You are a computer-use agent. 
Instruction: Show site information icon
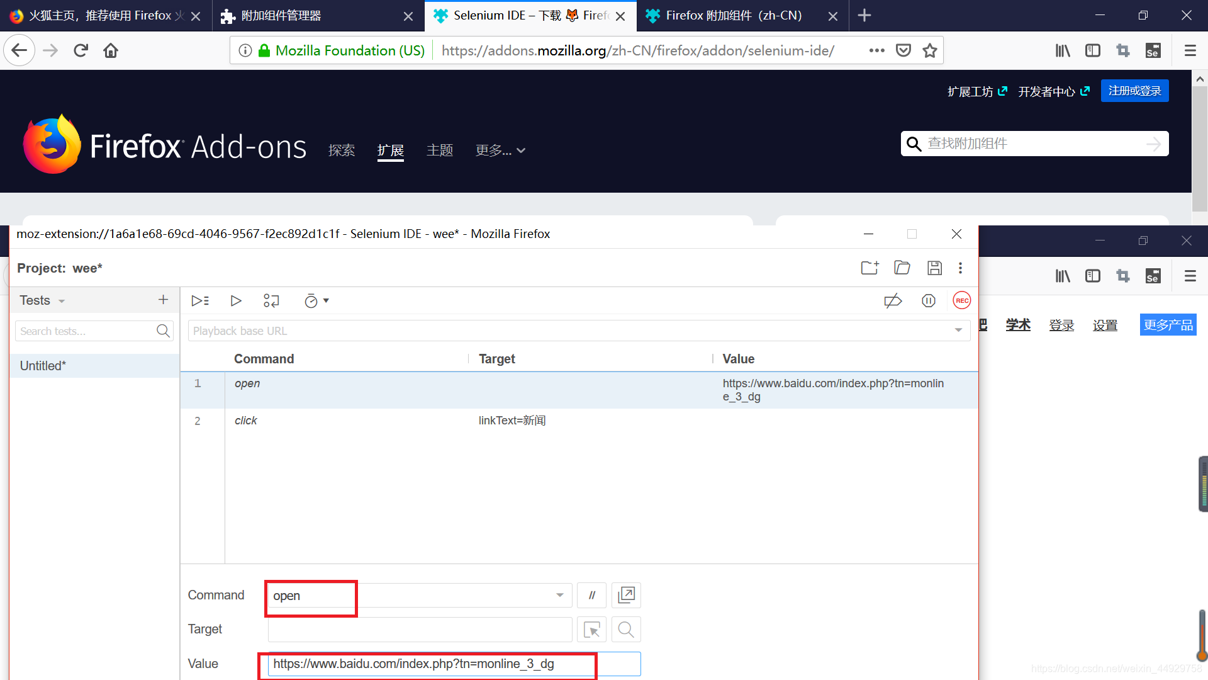245,50
